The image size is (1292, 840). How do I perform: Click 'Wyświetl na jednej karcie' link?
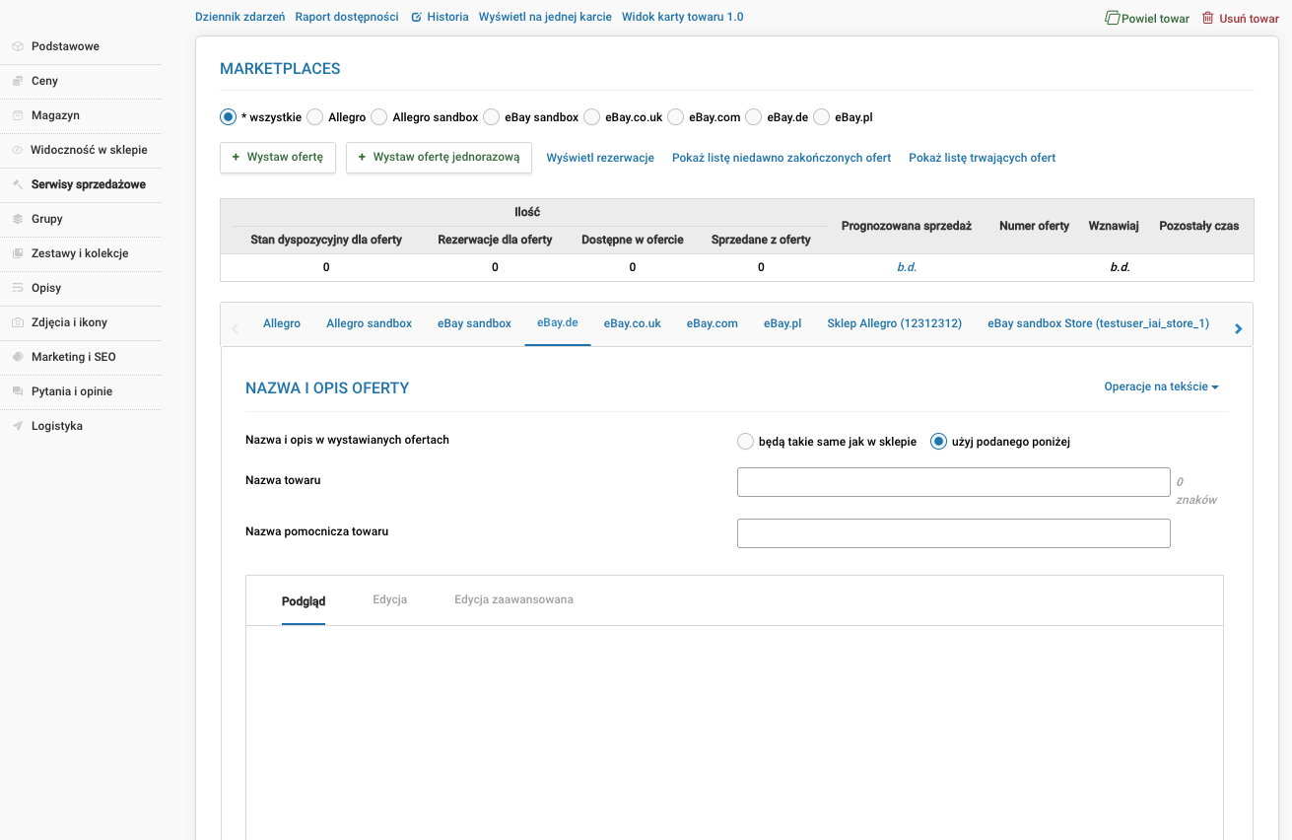coord(545,17)
